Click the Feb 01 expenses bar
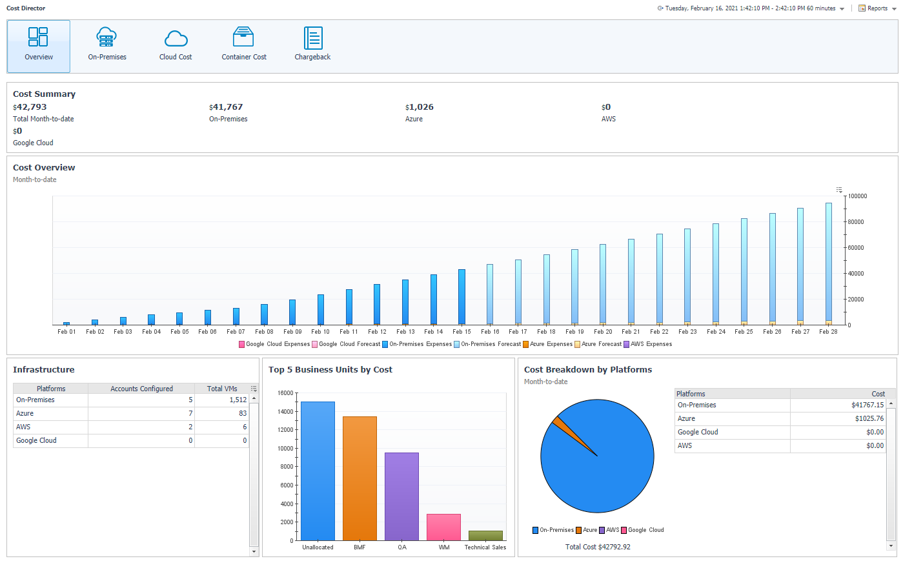Viewport: 903px width, 561px height. [x=66, y=323]
